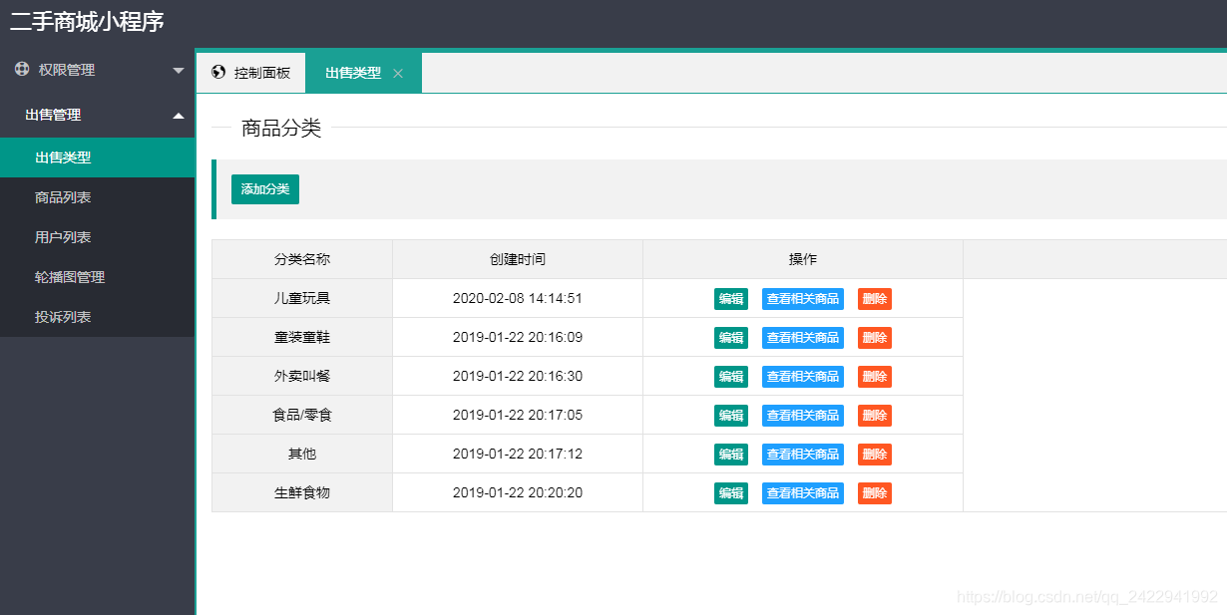Click the chevron arrow next to 出售管理
The width and height of the screenshot is (1227, 615).
click(x=180, y=115)
